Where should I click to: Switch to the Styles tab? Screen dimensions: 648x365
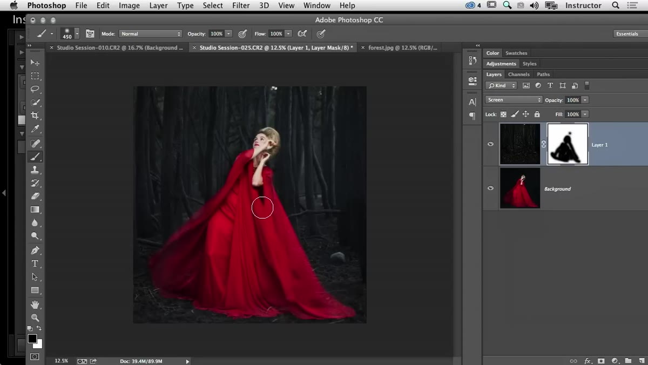click(529, 64)
